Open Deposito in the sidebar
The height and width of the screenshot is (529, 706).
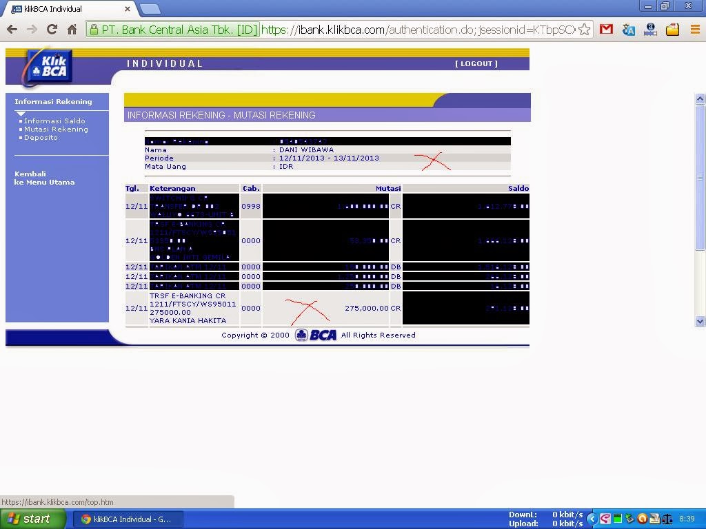(41, 138)
